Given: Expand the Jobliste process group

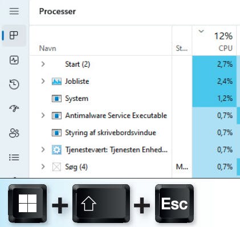Looking at the screenshot, I should pyautogui.click(x=43, y=81).
